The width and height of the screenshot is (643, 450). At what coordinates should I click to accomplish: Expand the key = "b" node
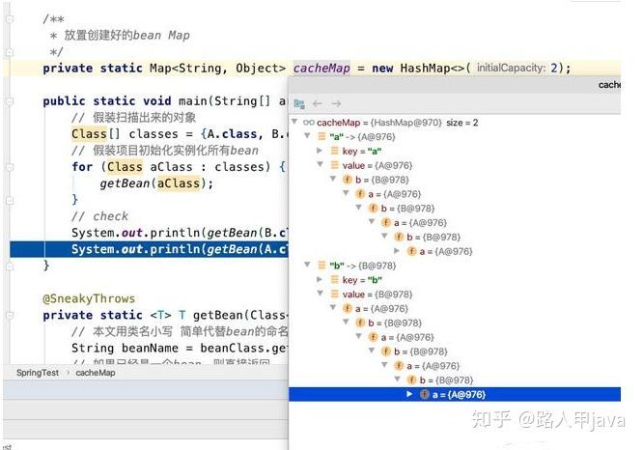320,279
